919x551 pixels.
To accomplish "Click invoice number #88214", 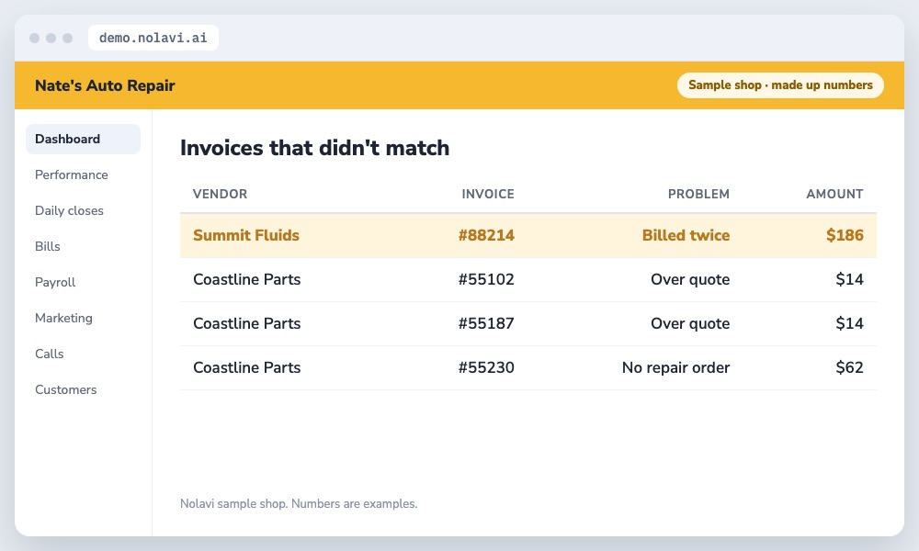I will point(486,235).
